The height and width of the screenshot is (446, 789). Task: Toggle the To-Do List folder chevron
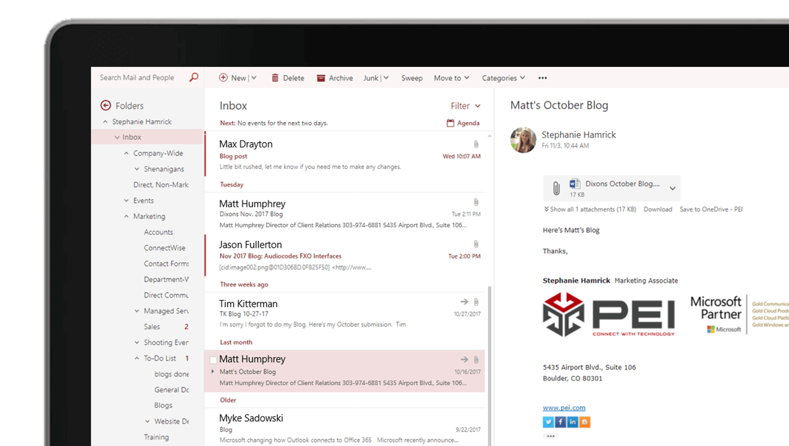(137, 358)
